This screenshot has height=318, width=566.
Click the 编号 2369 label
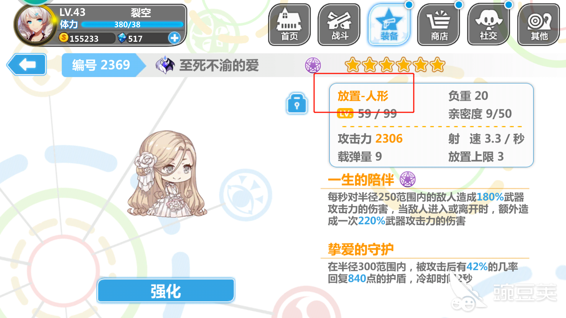click(x=101, y=65)
